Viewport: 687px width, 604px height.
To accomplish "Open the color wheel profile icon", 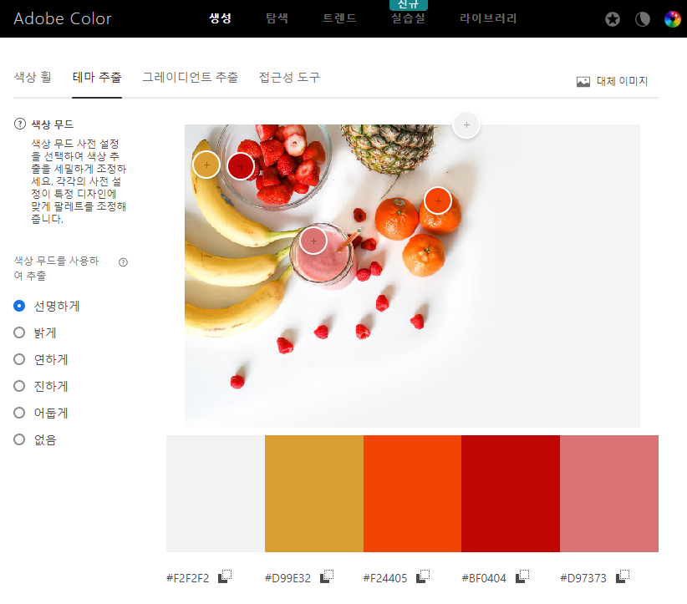I will point(673,19).
